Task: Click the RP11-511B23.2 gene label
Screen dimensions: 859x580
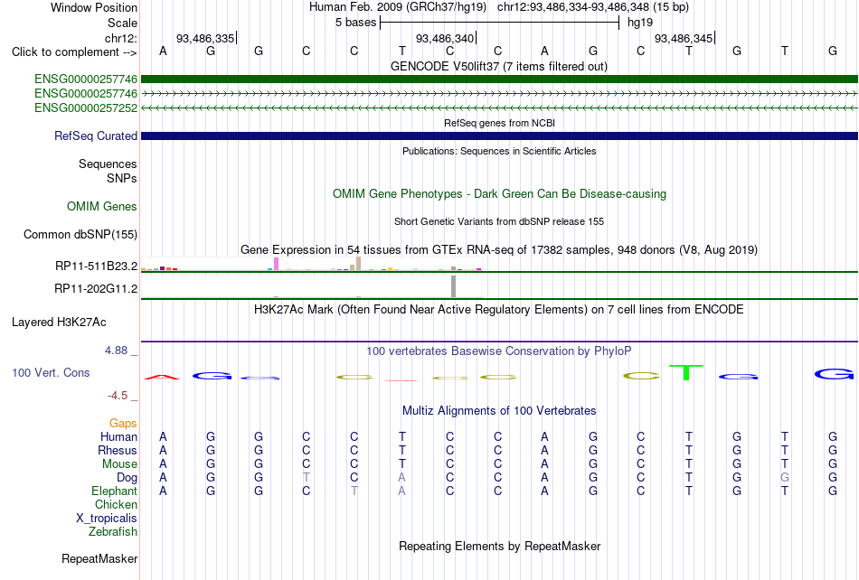Action: coord(97,267)
